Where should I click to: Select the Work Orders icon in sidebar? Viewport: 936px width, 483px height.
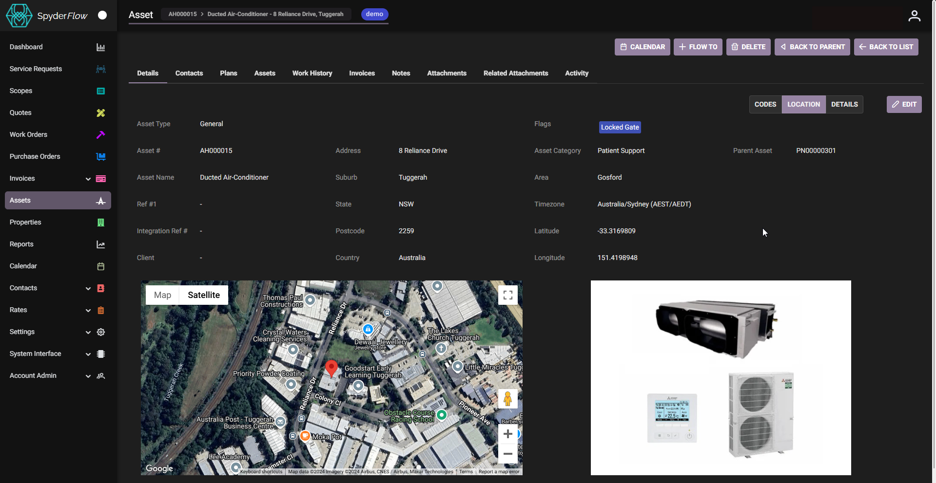101,134
